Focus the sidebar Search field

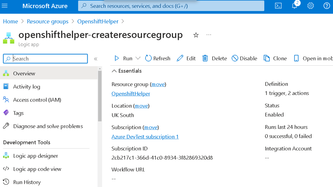(46, 59)
